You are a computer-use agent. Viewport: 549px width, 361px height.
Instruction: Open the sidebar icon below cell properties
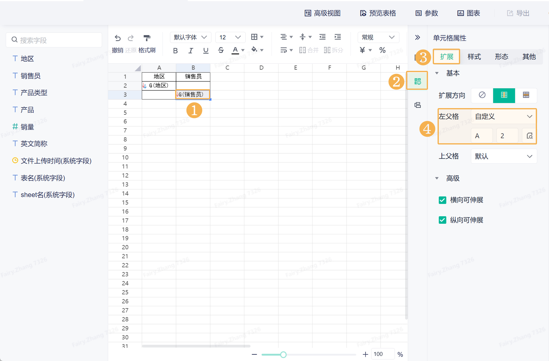click(x=417, y=105)
